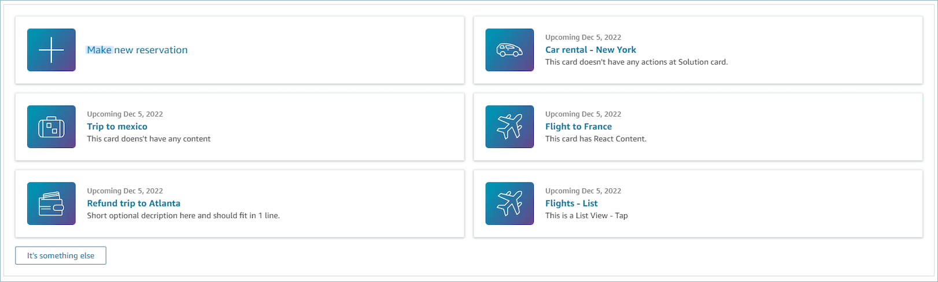Select the Trip to mexico title

click(117, 127)
